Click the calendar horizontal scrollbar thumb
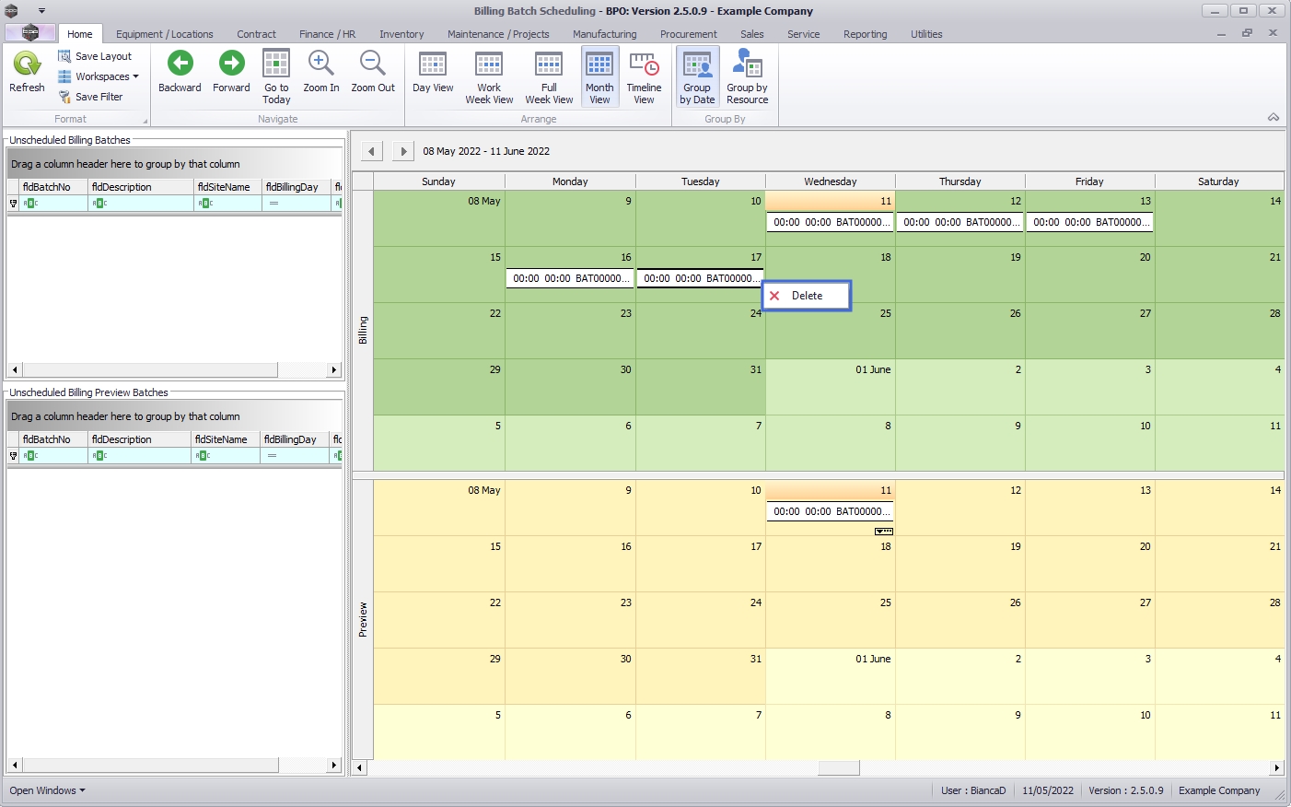 coord(839,767)
